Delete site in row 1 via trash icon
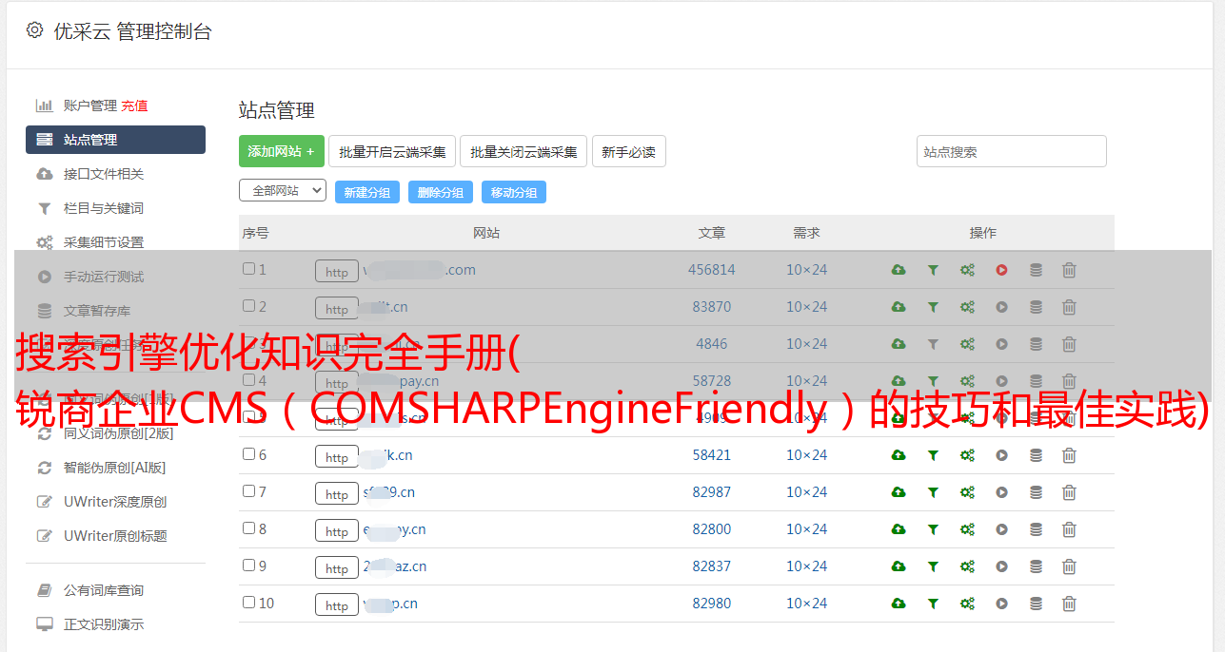The width and height of the screenshot is (1225, 652). (x=1069, y=270)
